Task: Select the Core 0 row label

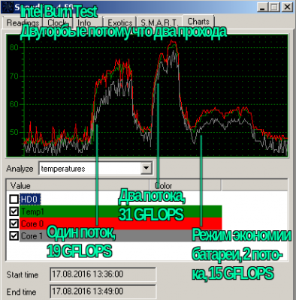Action: [32, 223]
